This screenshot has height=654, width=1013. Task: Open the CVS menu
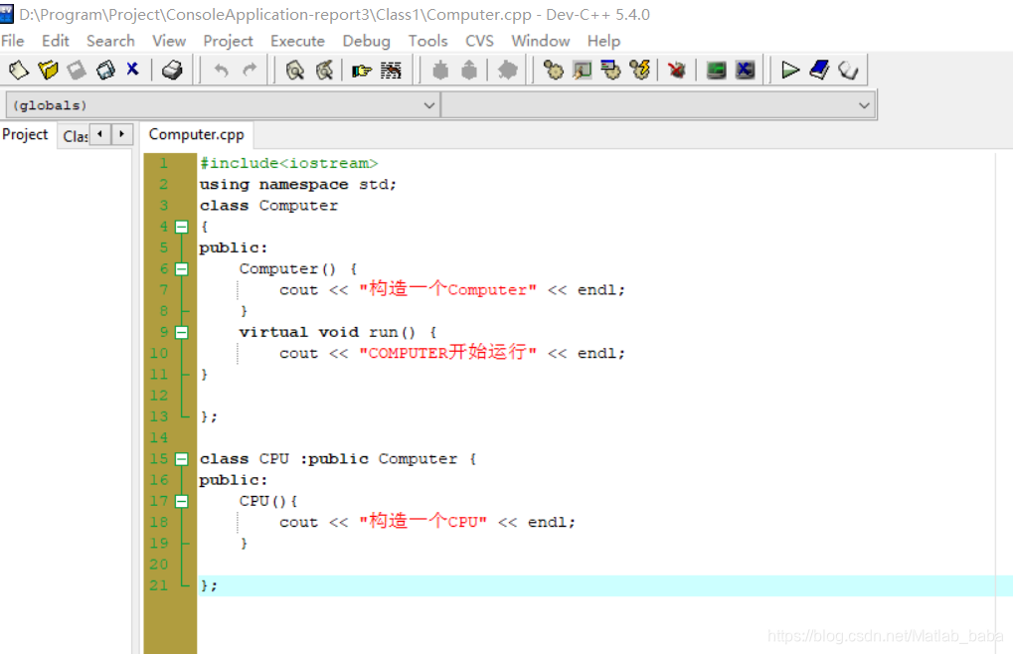[x=479, y=41]
